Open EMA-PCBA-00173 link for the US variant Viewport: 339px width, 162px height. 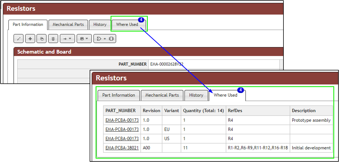tap(122, 139)
